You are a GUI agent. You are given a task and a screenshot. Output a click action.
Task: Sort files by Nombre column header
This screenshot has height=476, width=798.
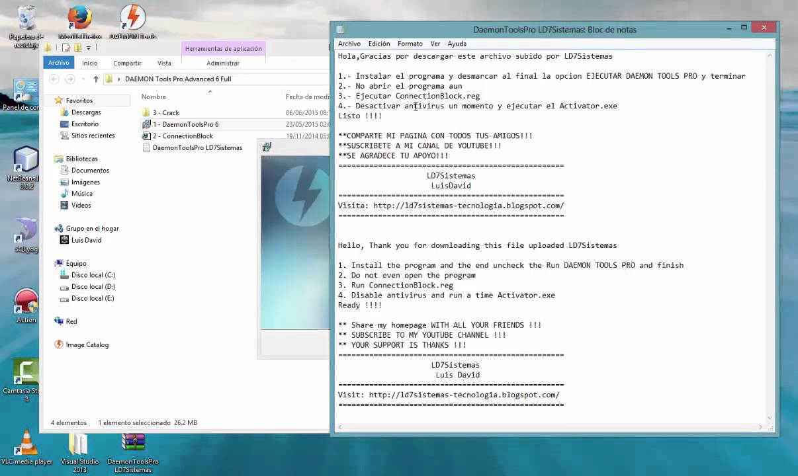click(154, 97)
